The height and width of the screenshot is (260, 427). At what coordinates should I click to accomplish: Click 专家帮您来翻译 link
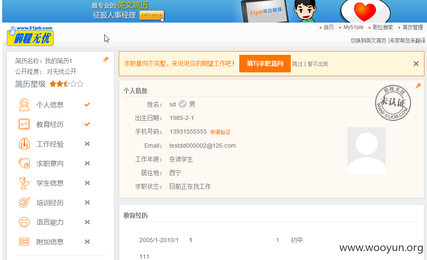(x=407, y=40)
